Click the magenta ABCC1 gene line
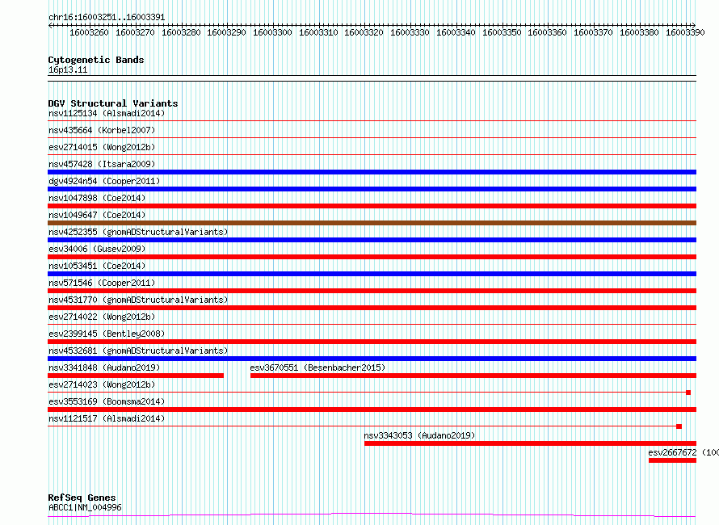719x525 pixels. pos(372,515)
